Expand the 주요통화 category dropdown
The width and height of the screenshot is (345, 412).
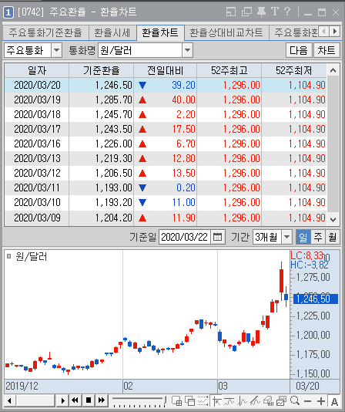click(56, 50)
